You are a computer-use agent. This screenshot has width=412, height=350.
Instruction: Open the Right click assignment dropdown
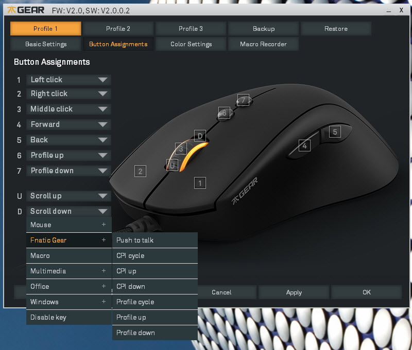(x=68, y=94)
